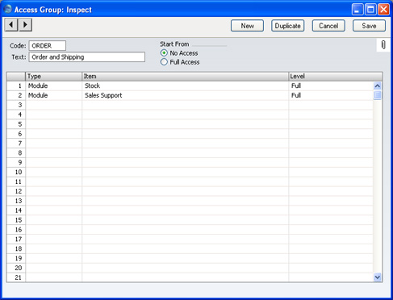Maximize the Access Group window
Image resolution: width=393 pixels, height=300 pixels.
tap(370, 10)
